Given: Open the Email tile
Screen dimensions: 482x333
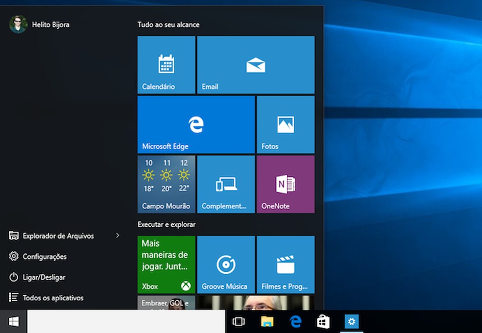Looking at the screenshot, I should tap(255, 65).
